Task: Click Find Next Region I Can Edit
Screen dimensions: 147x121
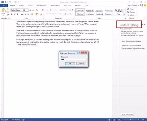Action: (131, 41)
